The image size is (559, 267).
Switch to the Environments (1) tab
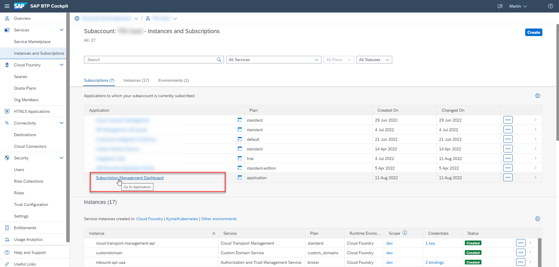point(174,80)
